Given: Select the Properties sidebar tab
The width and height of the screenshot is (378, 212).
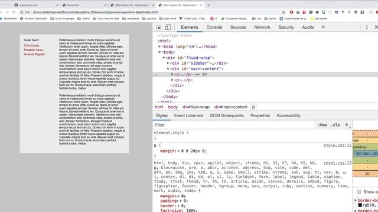Looking at the screenshot, I should [x=260, y=115].
